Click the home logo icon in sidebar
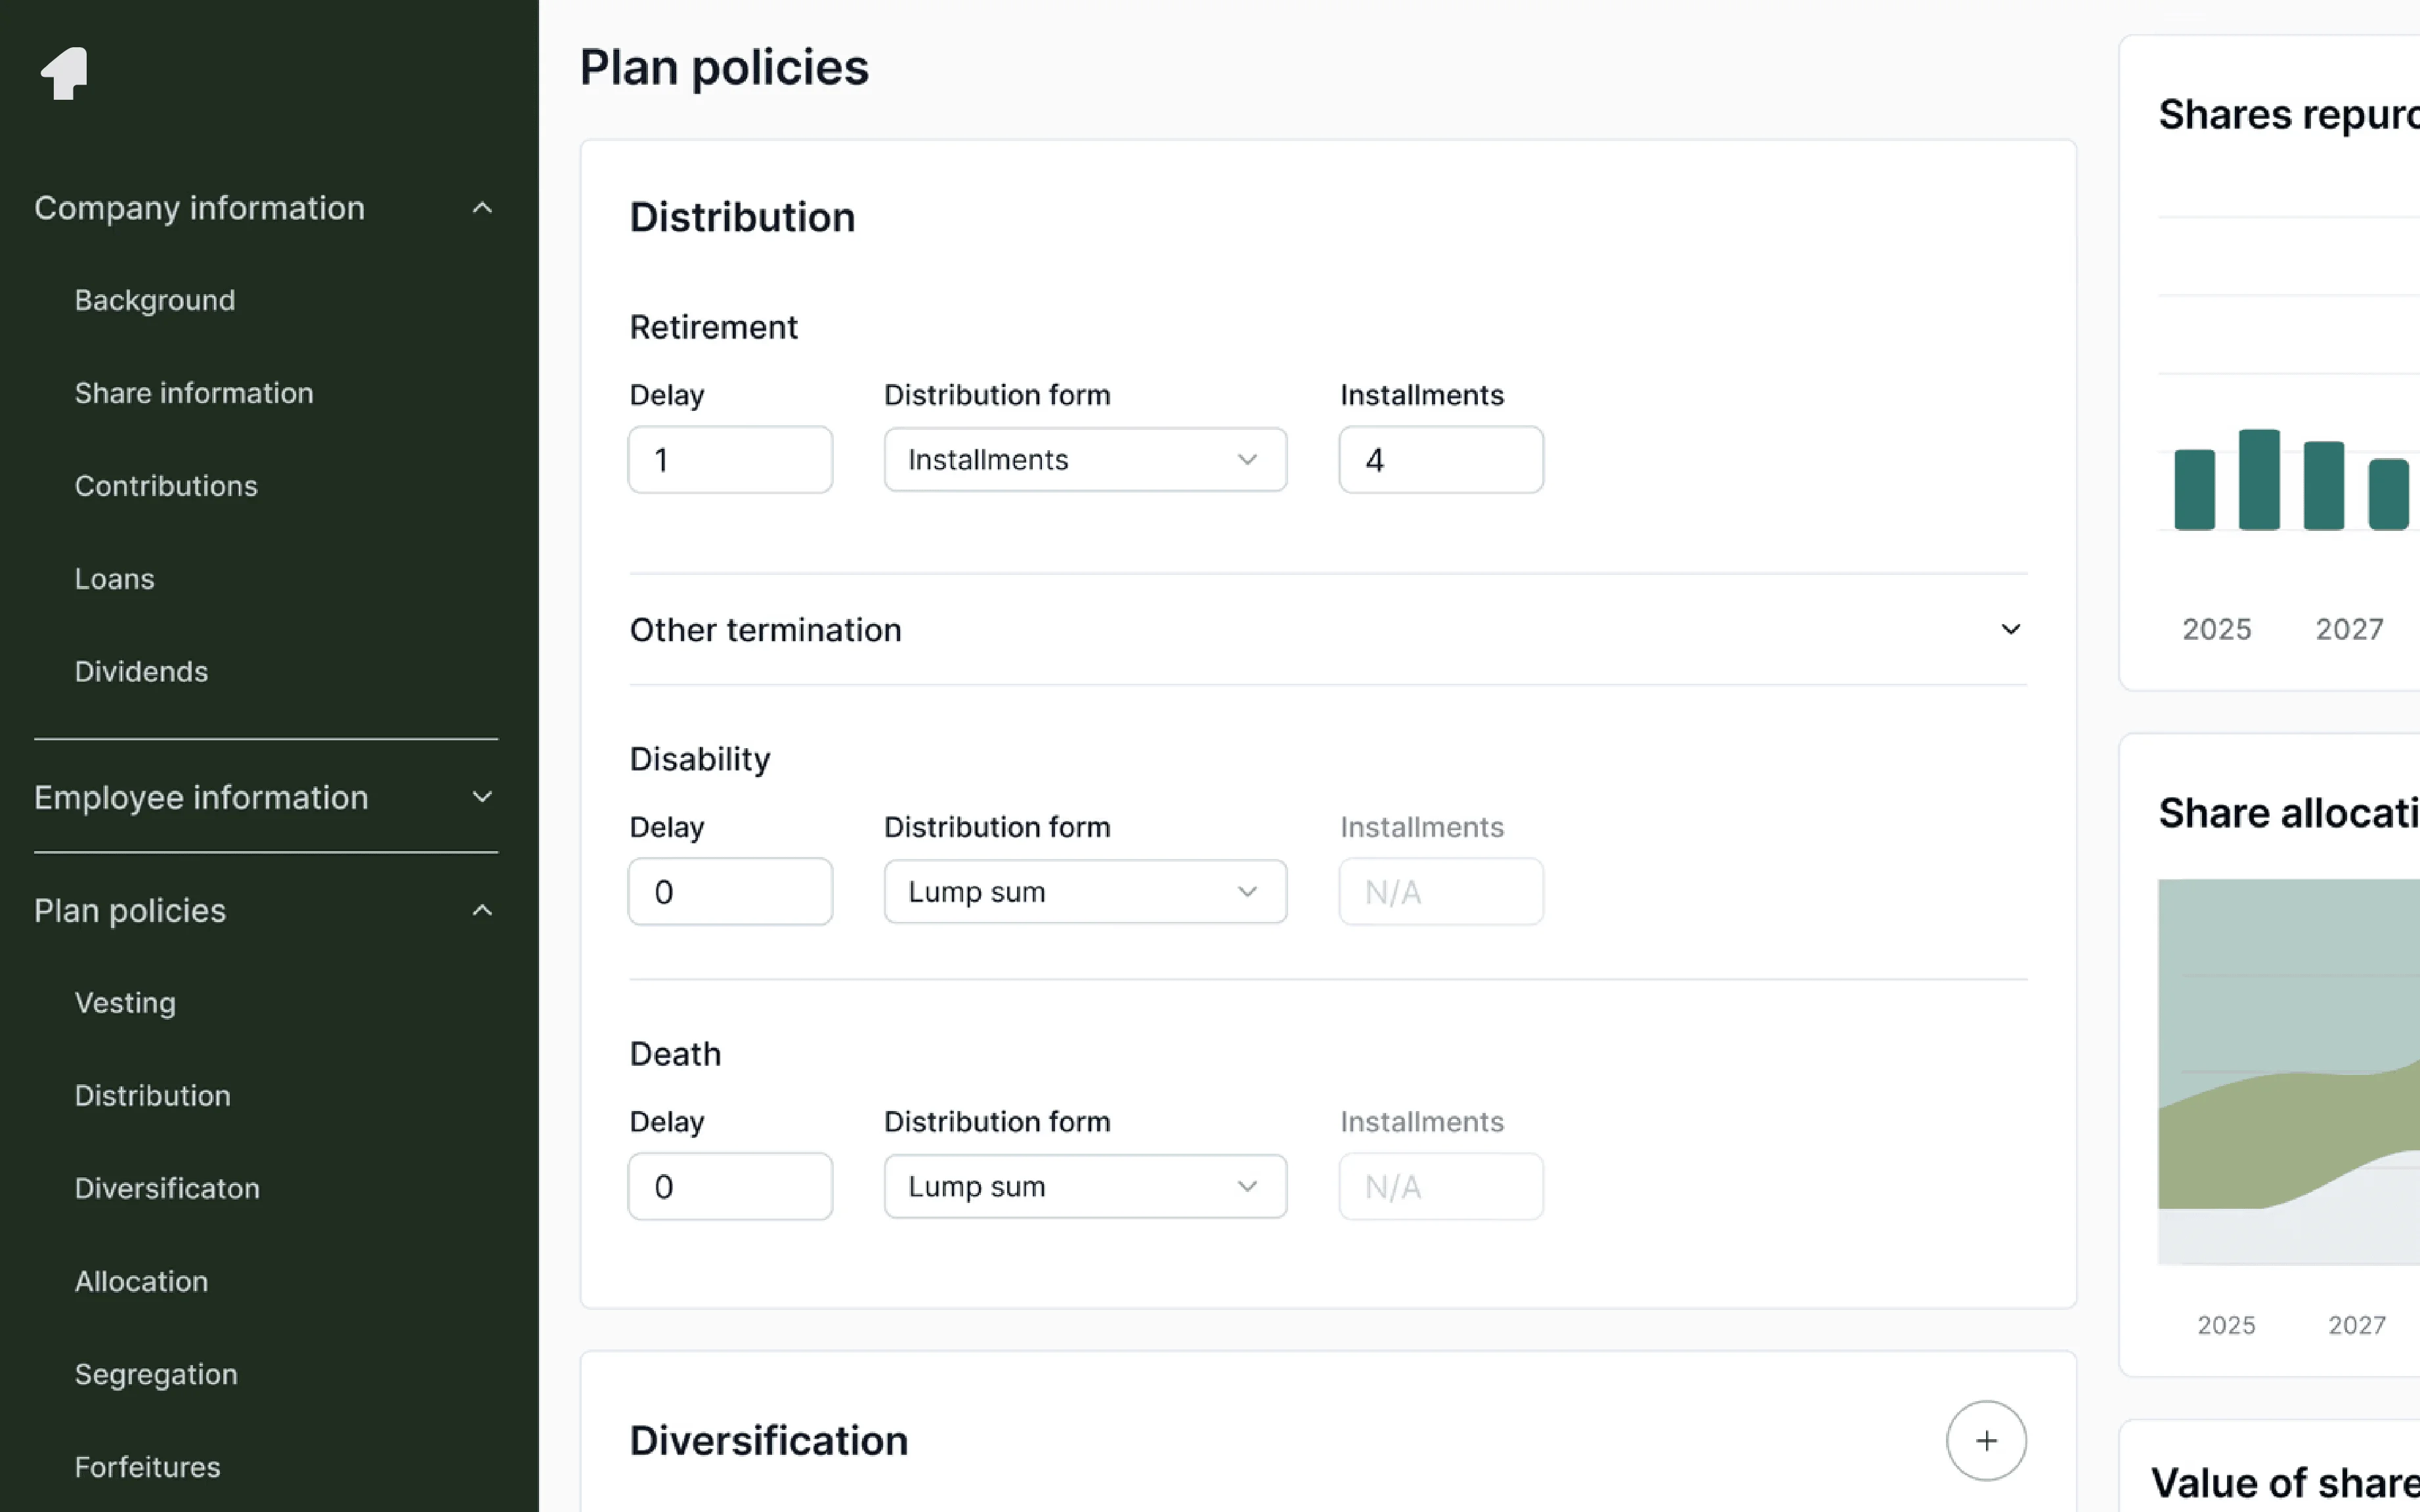 pyautogui.click(x=65, y=74)
